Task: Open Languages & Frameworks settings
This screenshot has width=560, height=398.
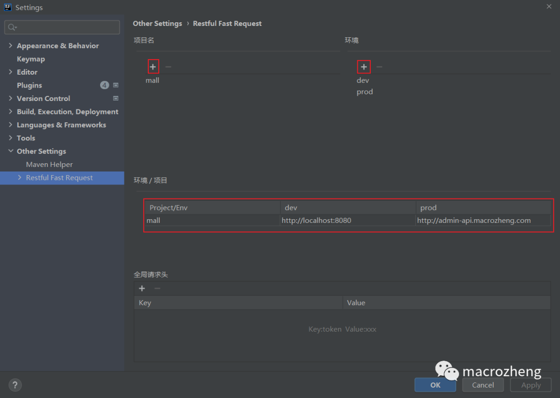Action: (61, 125)
